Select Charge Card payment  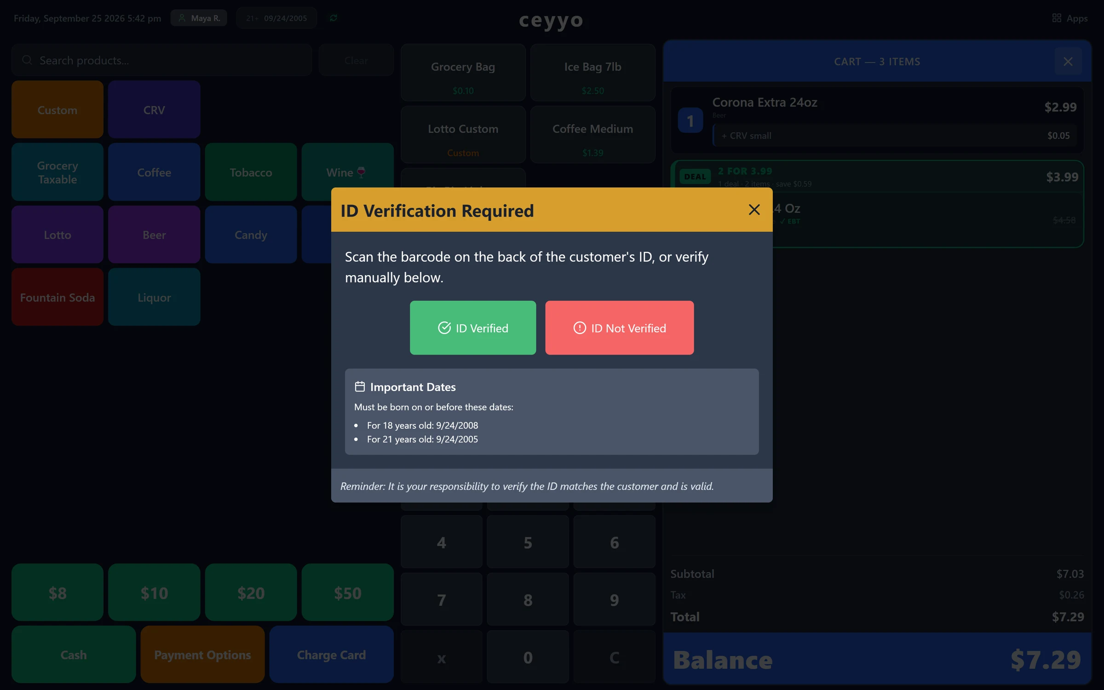point(331,654)
